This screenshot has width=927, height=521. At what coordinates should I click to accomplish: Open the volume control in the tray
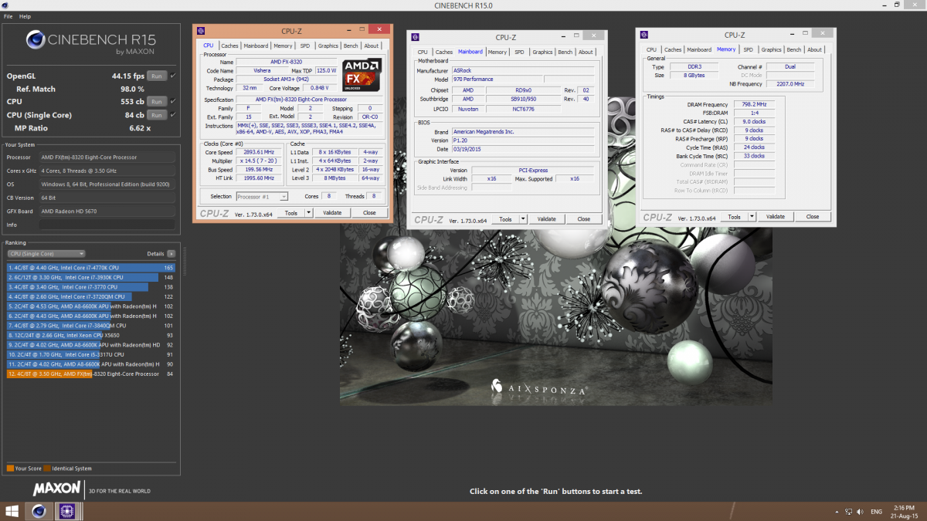tap(859, 512)
